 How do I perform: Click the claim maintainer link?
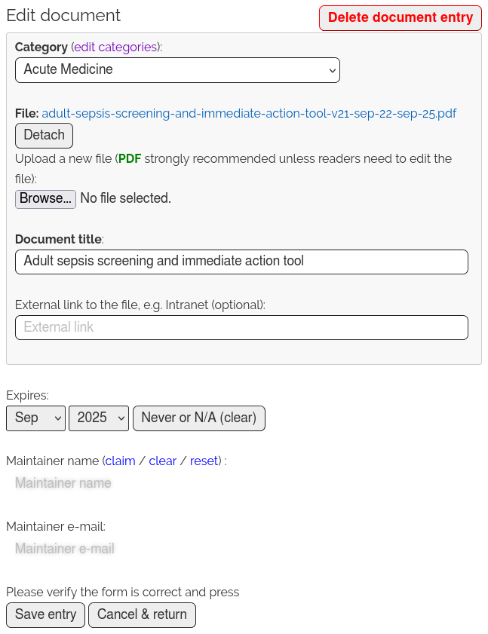pos(120,461)
